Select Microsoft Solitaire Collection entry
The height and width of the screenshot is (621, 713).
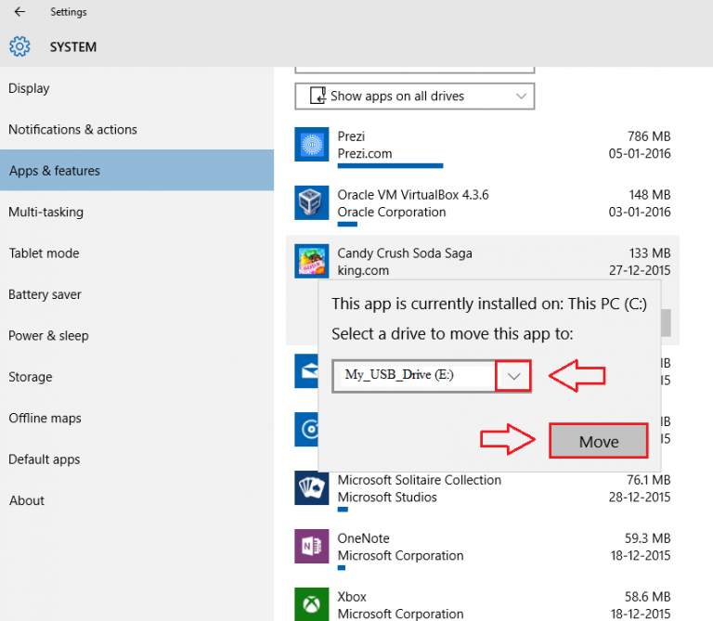point(420,480)
